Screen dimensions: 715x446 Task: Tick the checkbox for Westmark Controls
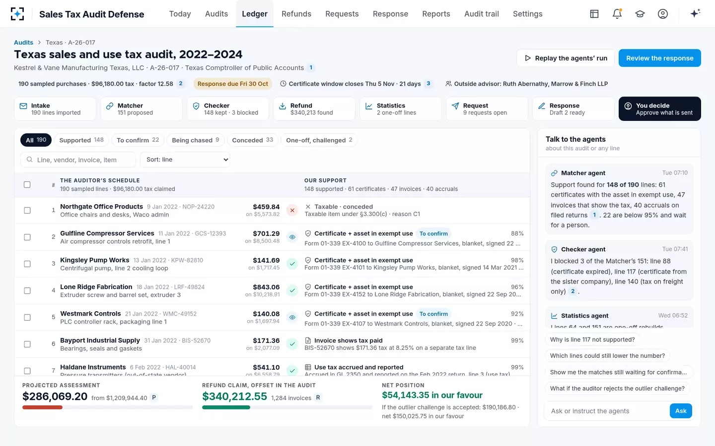(27, 318)
